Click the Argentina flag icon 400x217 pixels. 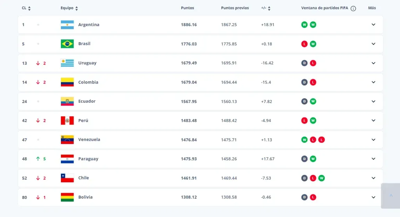coord(67,25)
